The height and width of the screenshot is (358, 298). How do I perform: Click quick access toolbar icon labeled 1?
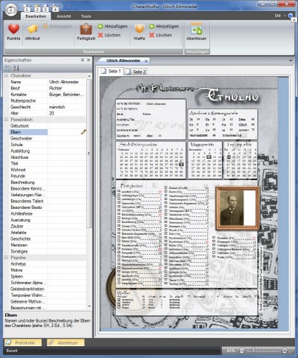pyautogui.click(x=27, y=9)
